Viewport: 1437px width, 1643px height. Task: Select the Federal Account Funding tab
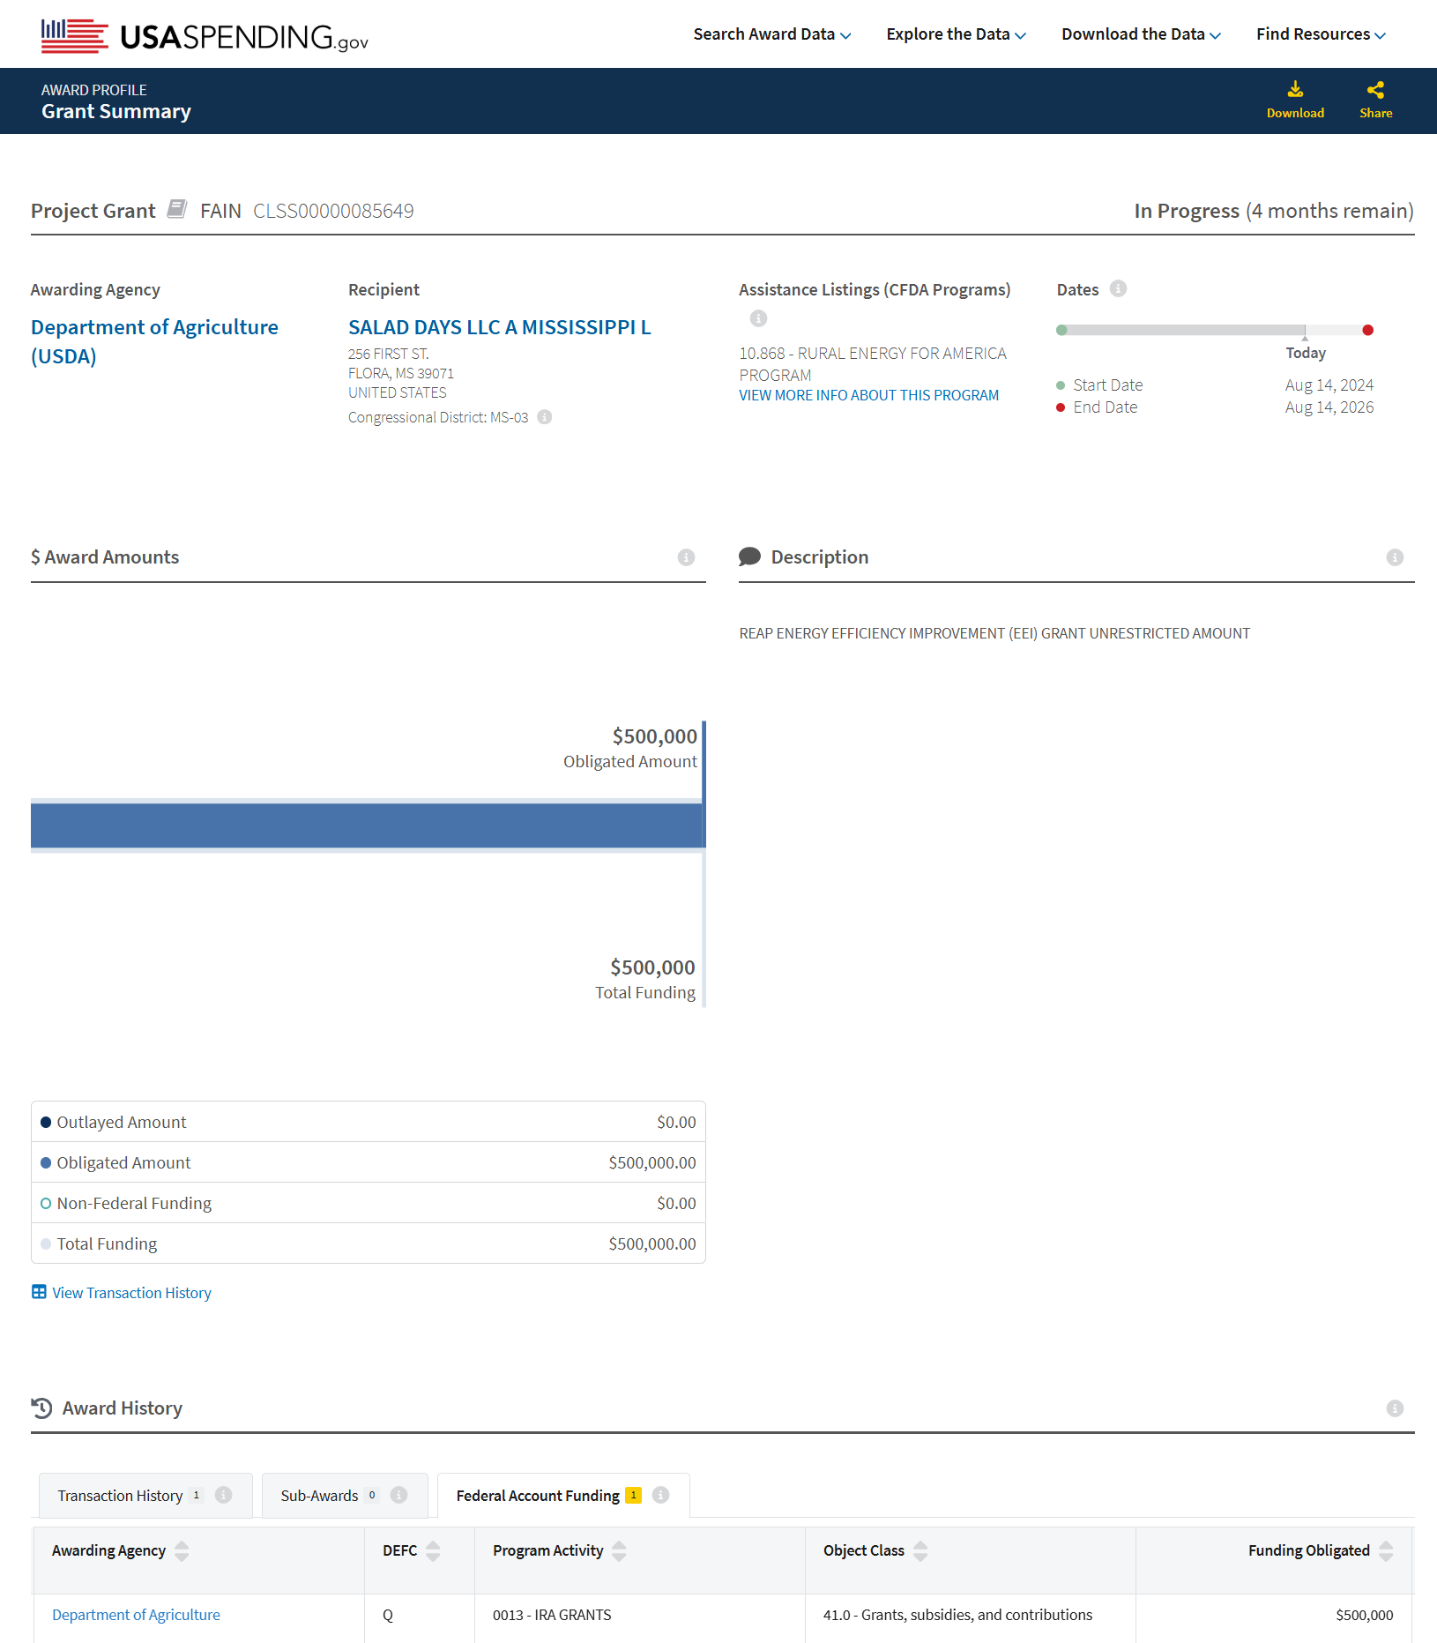click(x=563, y=1496)
